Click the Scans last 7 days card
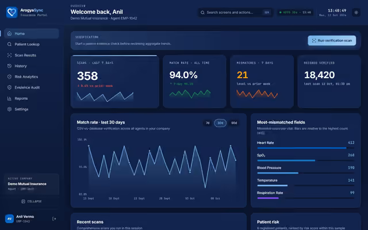 coord(115,82)
